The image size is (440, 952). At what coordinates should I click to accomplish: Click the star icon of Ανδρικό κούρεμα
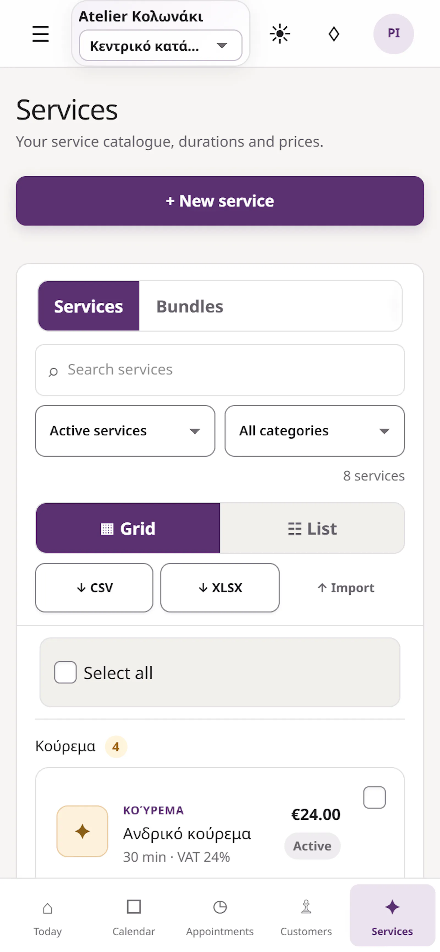[x=82, y=831]
